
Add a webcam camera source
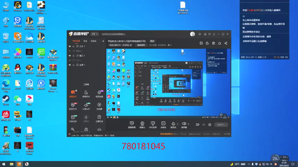click(142, 125)
